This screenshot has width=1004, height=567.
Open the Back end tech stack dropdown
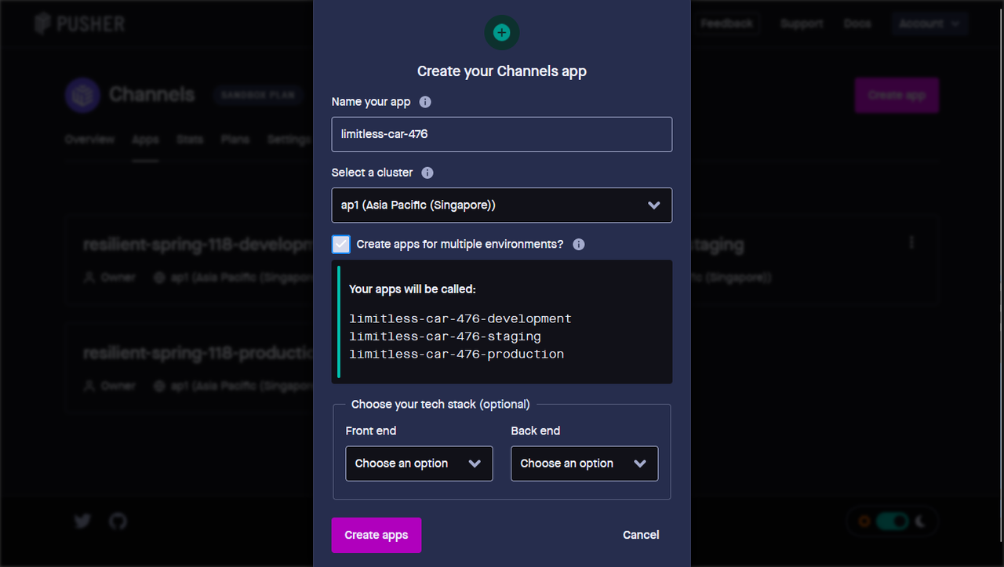584,463
